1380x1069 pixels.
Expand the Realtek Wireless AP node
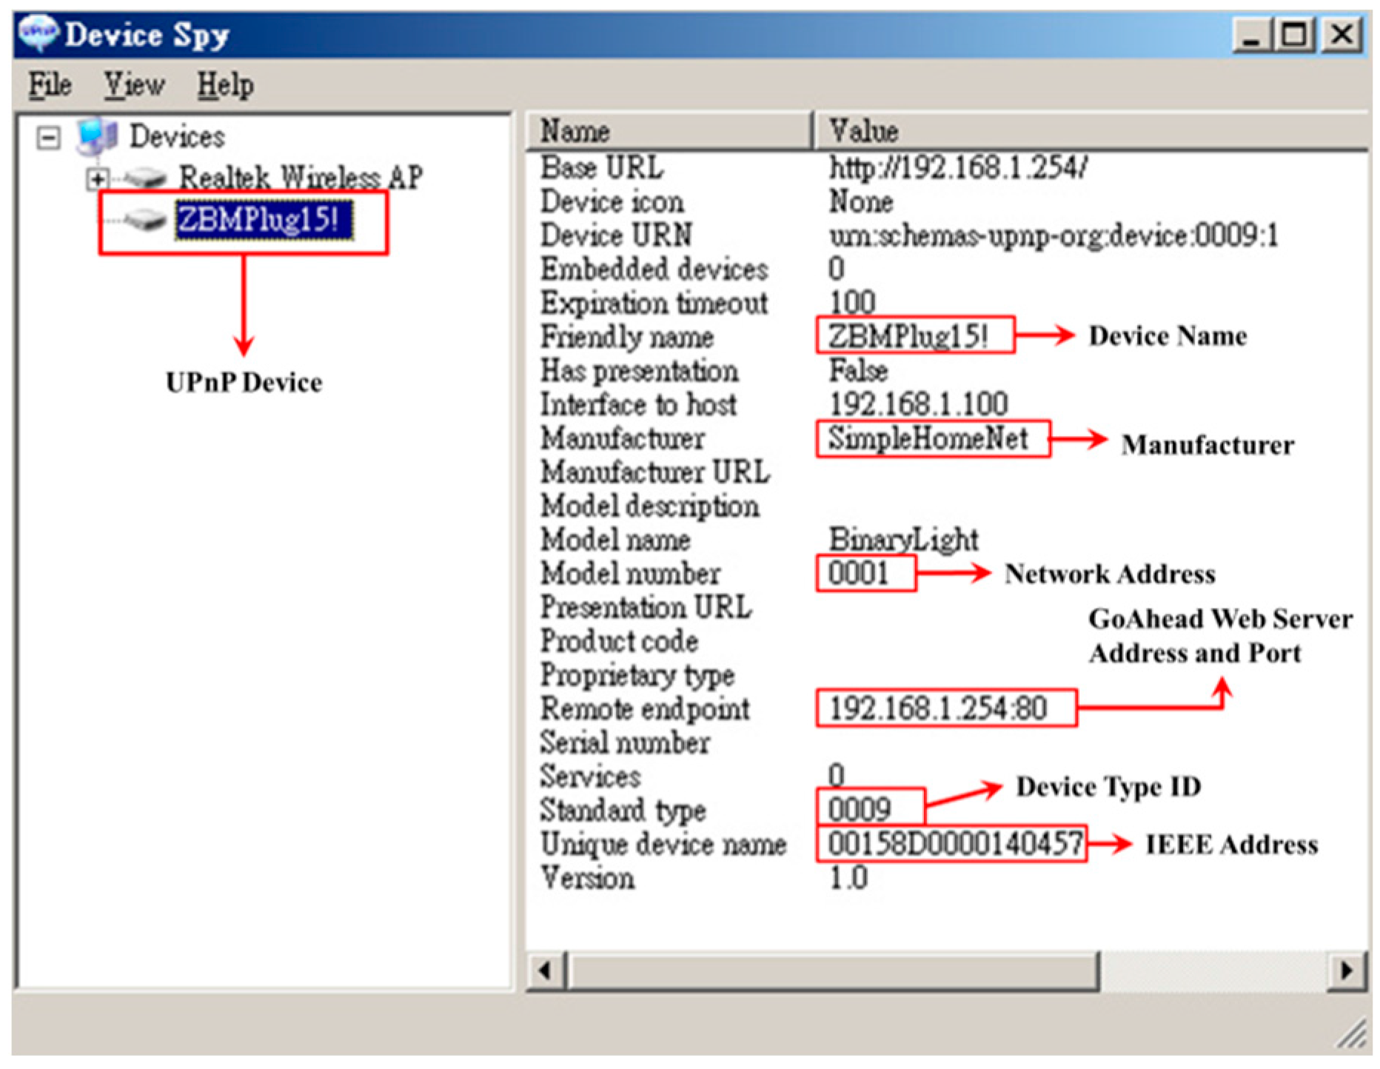[97, 179]
